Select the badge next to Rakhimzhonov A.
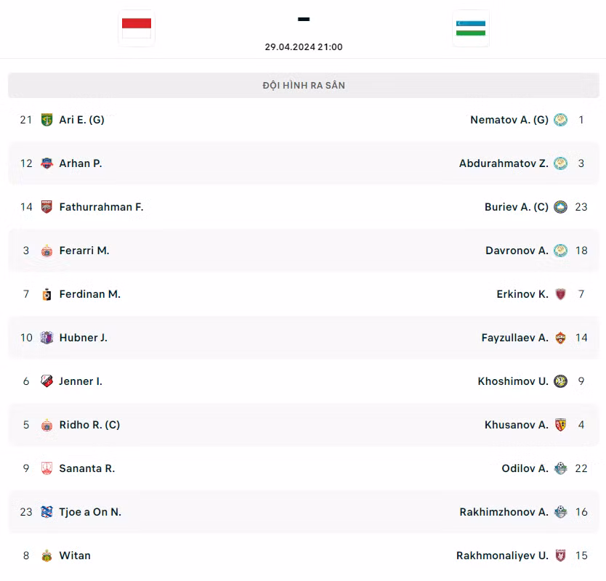 (560, 512)
